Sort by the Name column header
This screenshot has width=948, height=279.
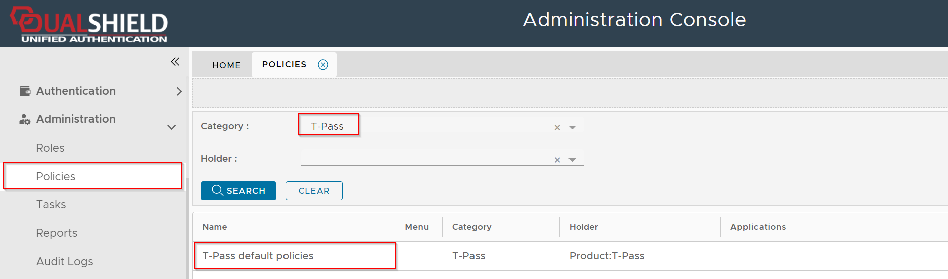click(215, 227)
